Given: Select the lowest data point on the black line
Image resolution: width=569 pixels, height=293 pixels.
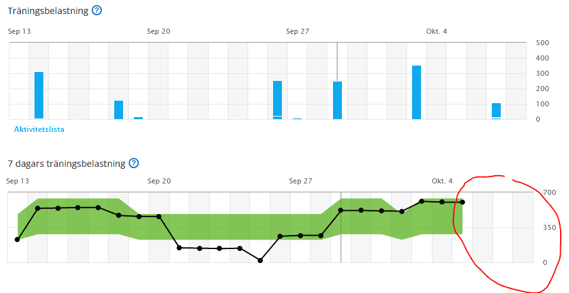Looking at the screenshot, I should 260,260.
